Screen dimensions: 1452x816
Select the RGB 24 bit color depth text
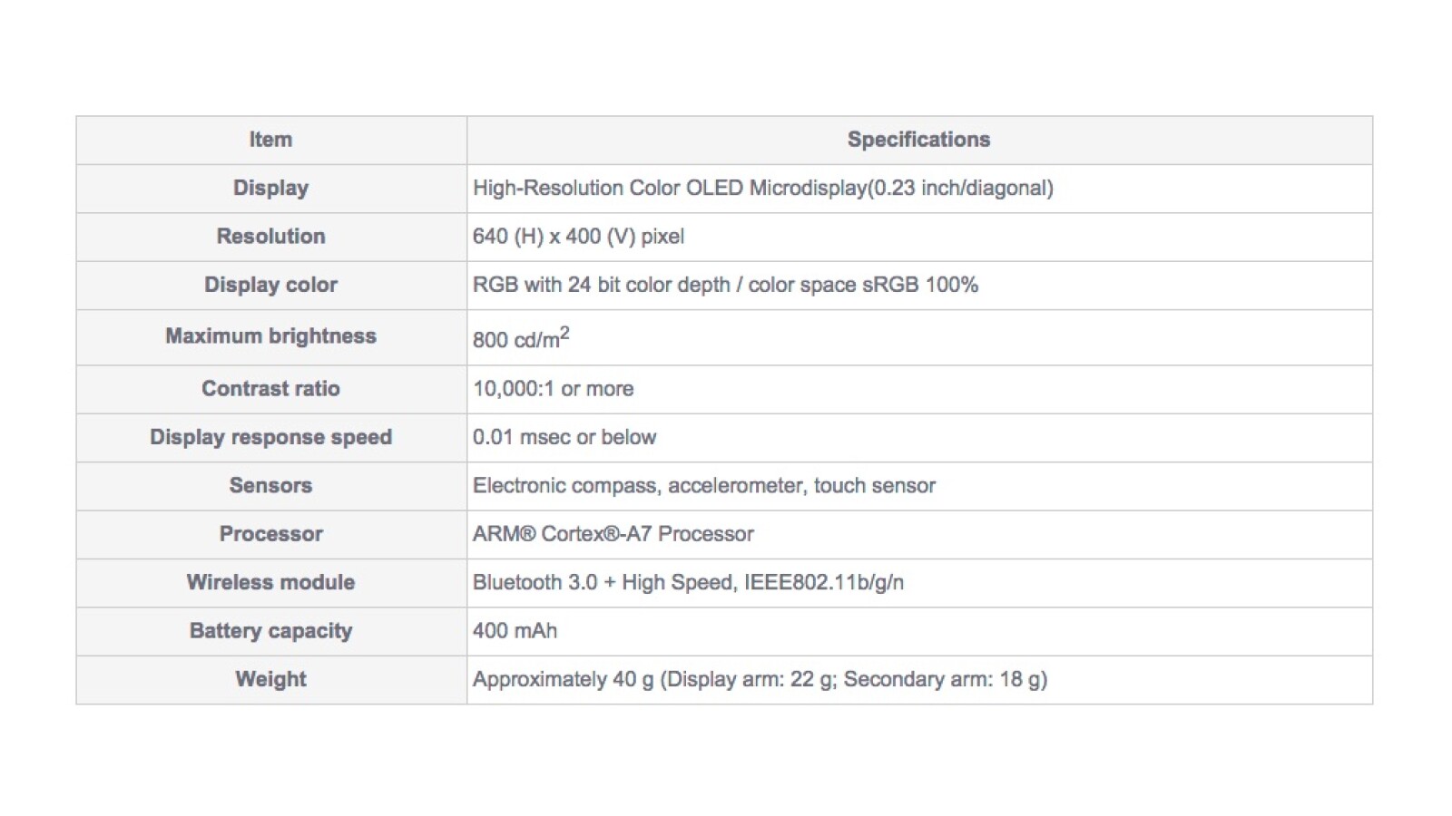pos(725,285)
